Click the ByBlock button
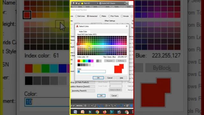This screenshot has width=204, height=115. [x=121, y=61]
